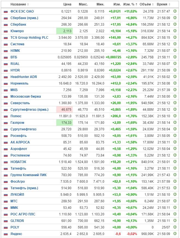Open the ФСК ЕЭС ОАО stock link

[22, 11]
